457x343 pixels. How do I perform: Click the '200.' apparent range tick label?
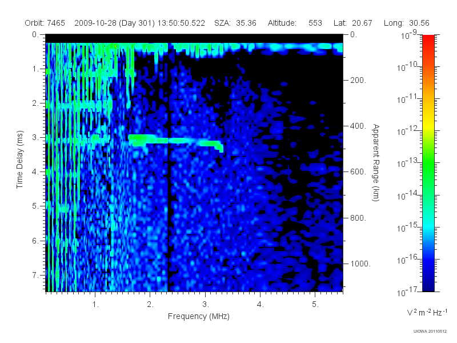358,80
